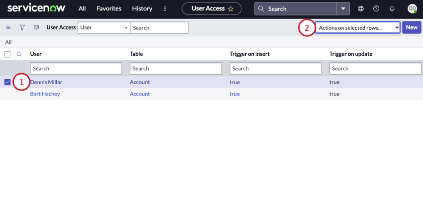This screenshot has width=423, height=213.
Task: Click the funnel filter icon
Action: coord(22,27)
